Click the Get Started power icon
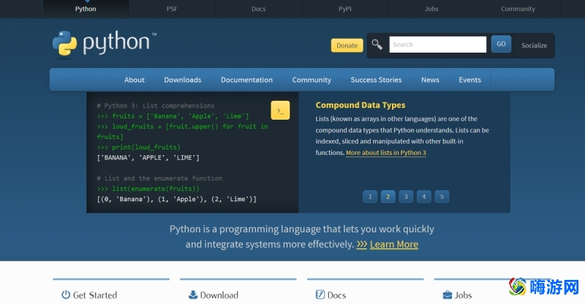Screen dimensions: 585x304 pyautogui.click(x=66, y=294)
